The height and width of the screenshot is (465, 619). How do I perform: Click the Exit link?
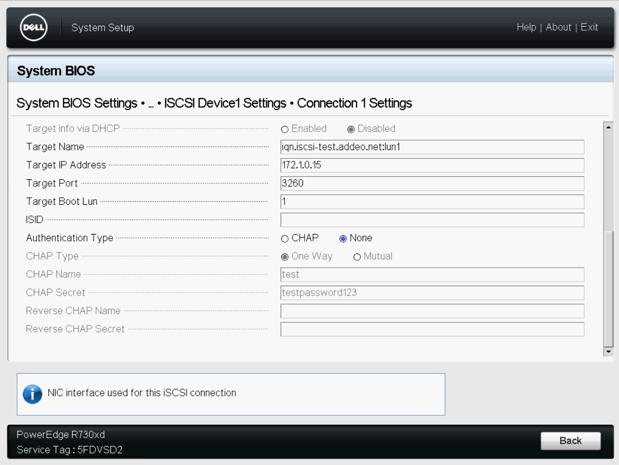click(x=589, y=27)
